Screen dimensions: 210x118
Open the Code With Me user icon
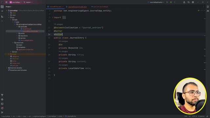click(184, 2)
